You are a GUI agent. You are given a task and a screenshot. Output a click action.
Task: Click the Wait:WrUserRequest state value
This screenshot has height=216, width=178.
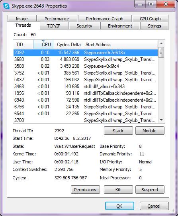tap(74, 146)
